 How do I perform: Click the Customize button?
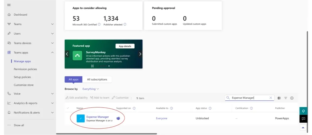click(120, 97)
